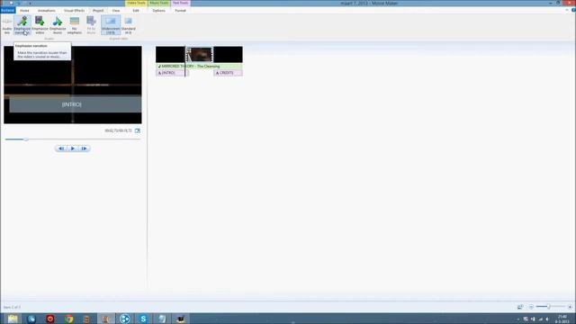Click the preview seek bar slider
This screenshot has height=324, width=576.
(26, 139)
